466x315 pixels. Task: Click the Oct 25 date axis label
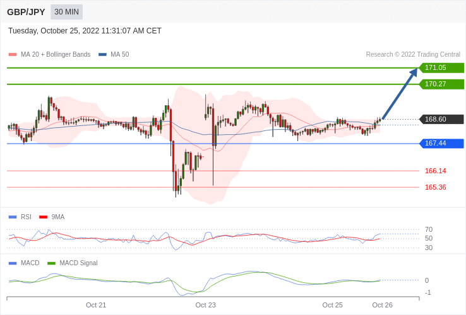coord(332,305)
